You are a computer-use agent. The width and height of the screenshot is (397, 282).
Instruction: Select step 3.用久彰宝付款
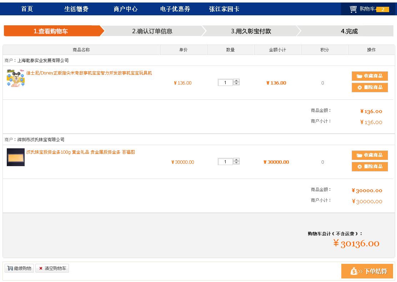(x=251, y=31)
